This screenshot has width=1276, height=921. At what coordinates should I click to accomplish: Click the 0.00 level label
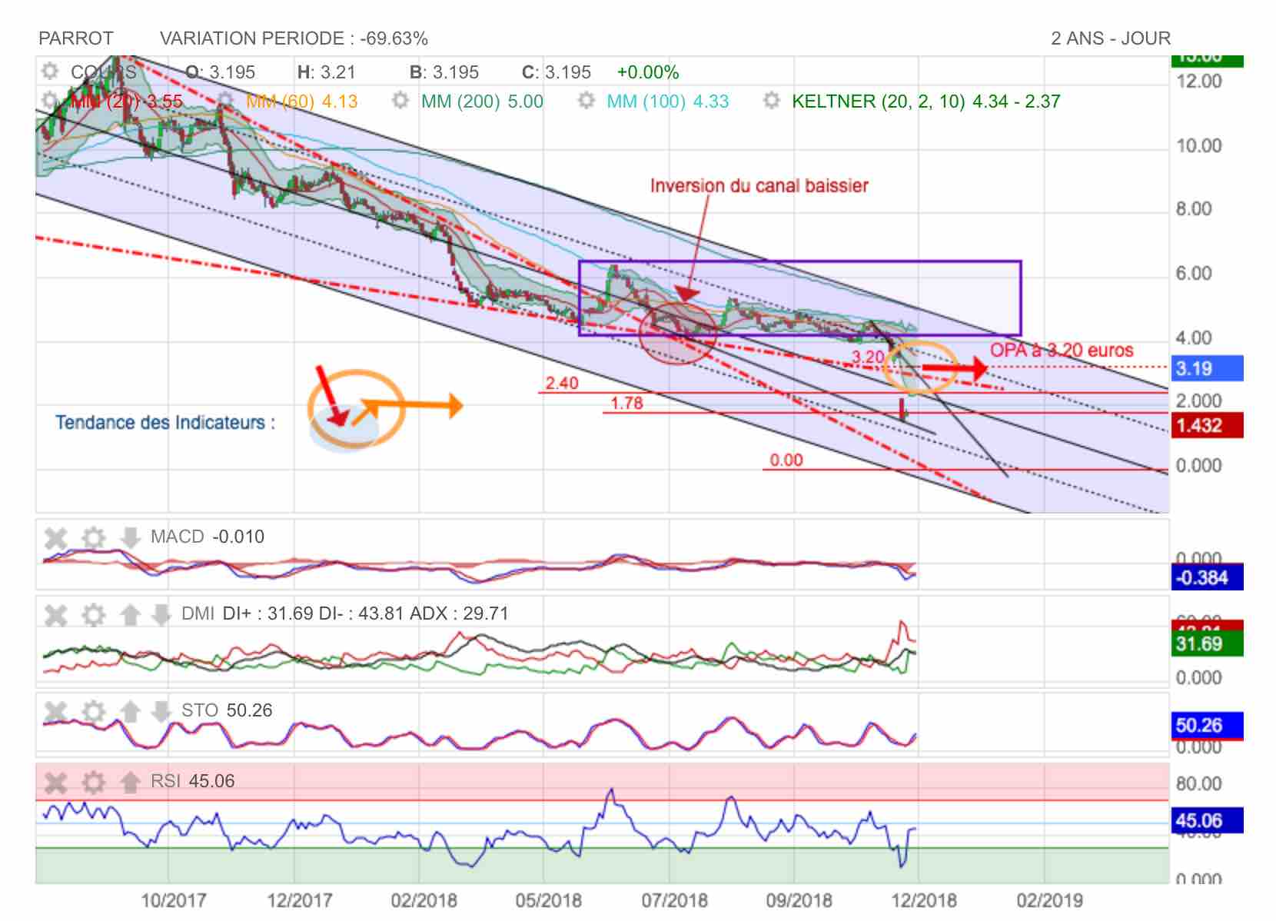pyautogui.click(x=786, y=460)
